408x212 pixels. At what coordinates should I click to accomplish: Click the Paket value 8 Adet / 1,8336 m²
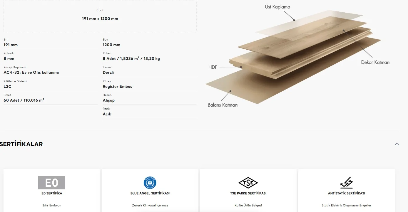[131, 59]
